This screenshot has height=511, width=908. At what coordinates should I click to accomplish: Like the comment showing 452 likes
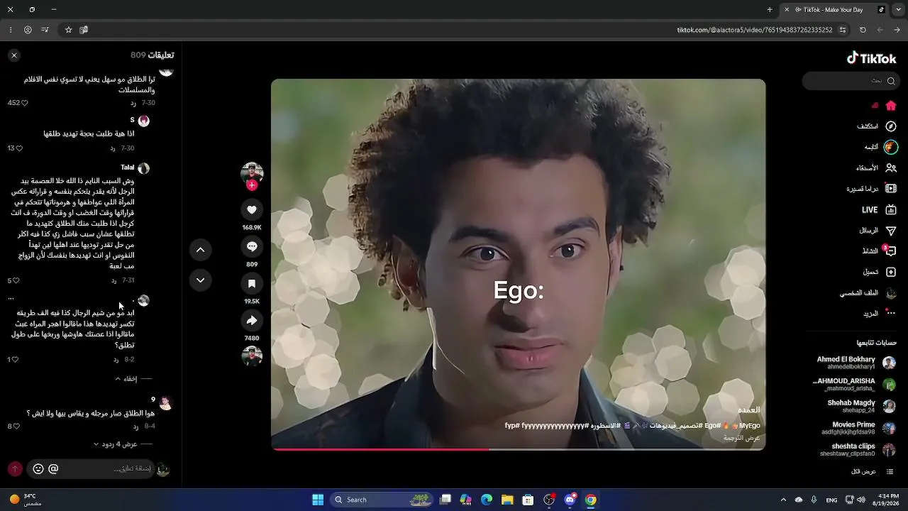(24, 103)
